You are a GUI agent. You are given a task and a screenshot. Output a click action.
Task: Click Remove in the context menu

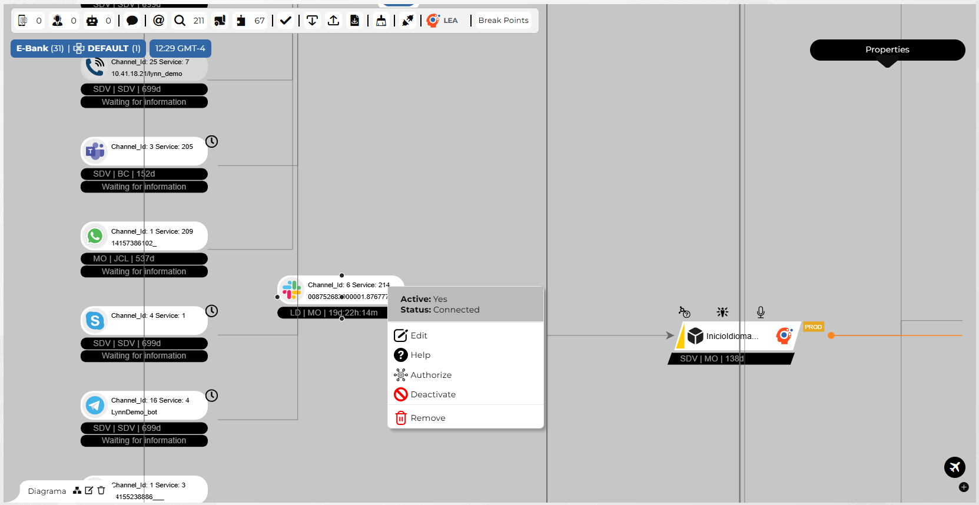point(427,418)
